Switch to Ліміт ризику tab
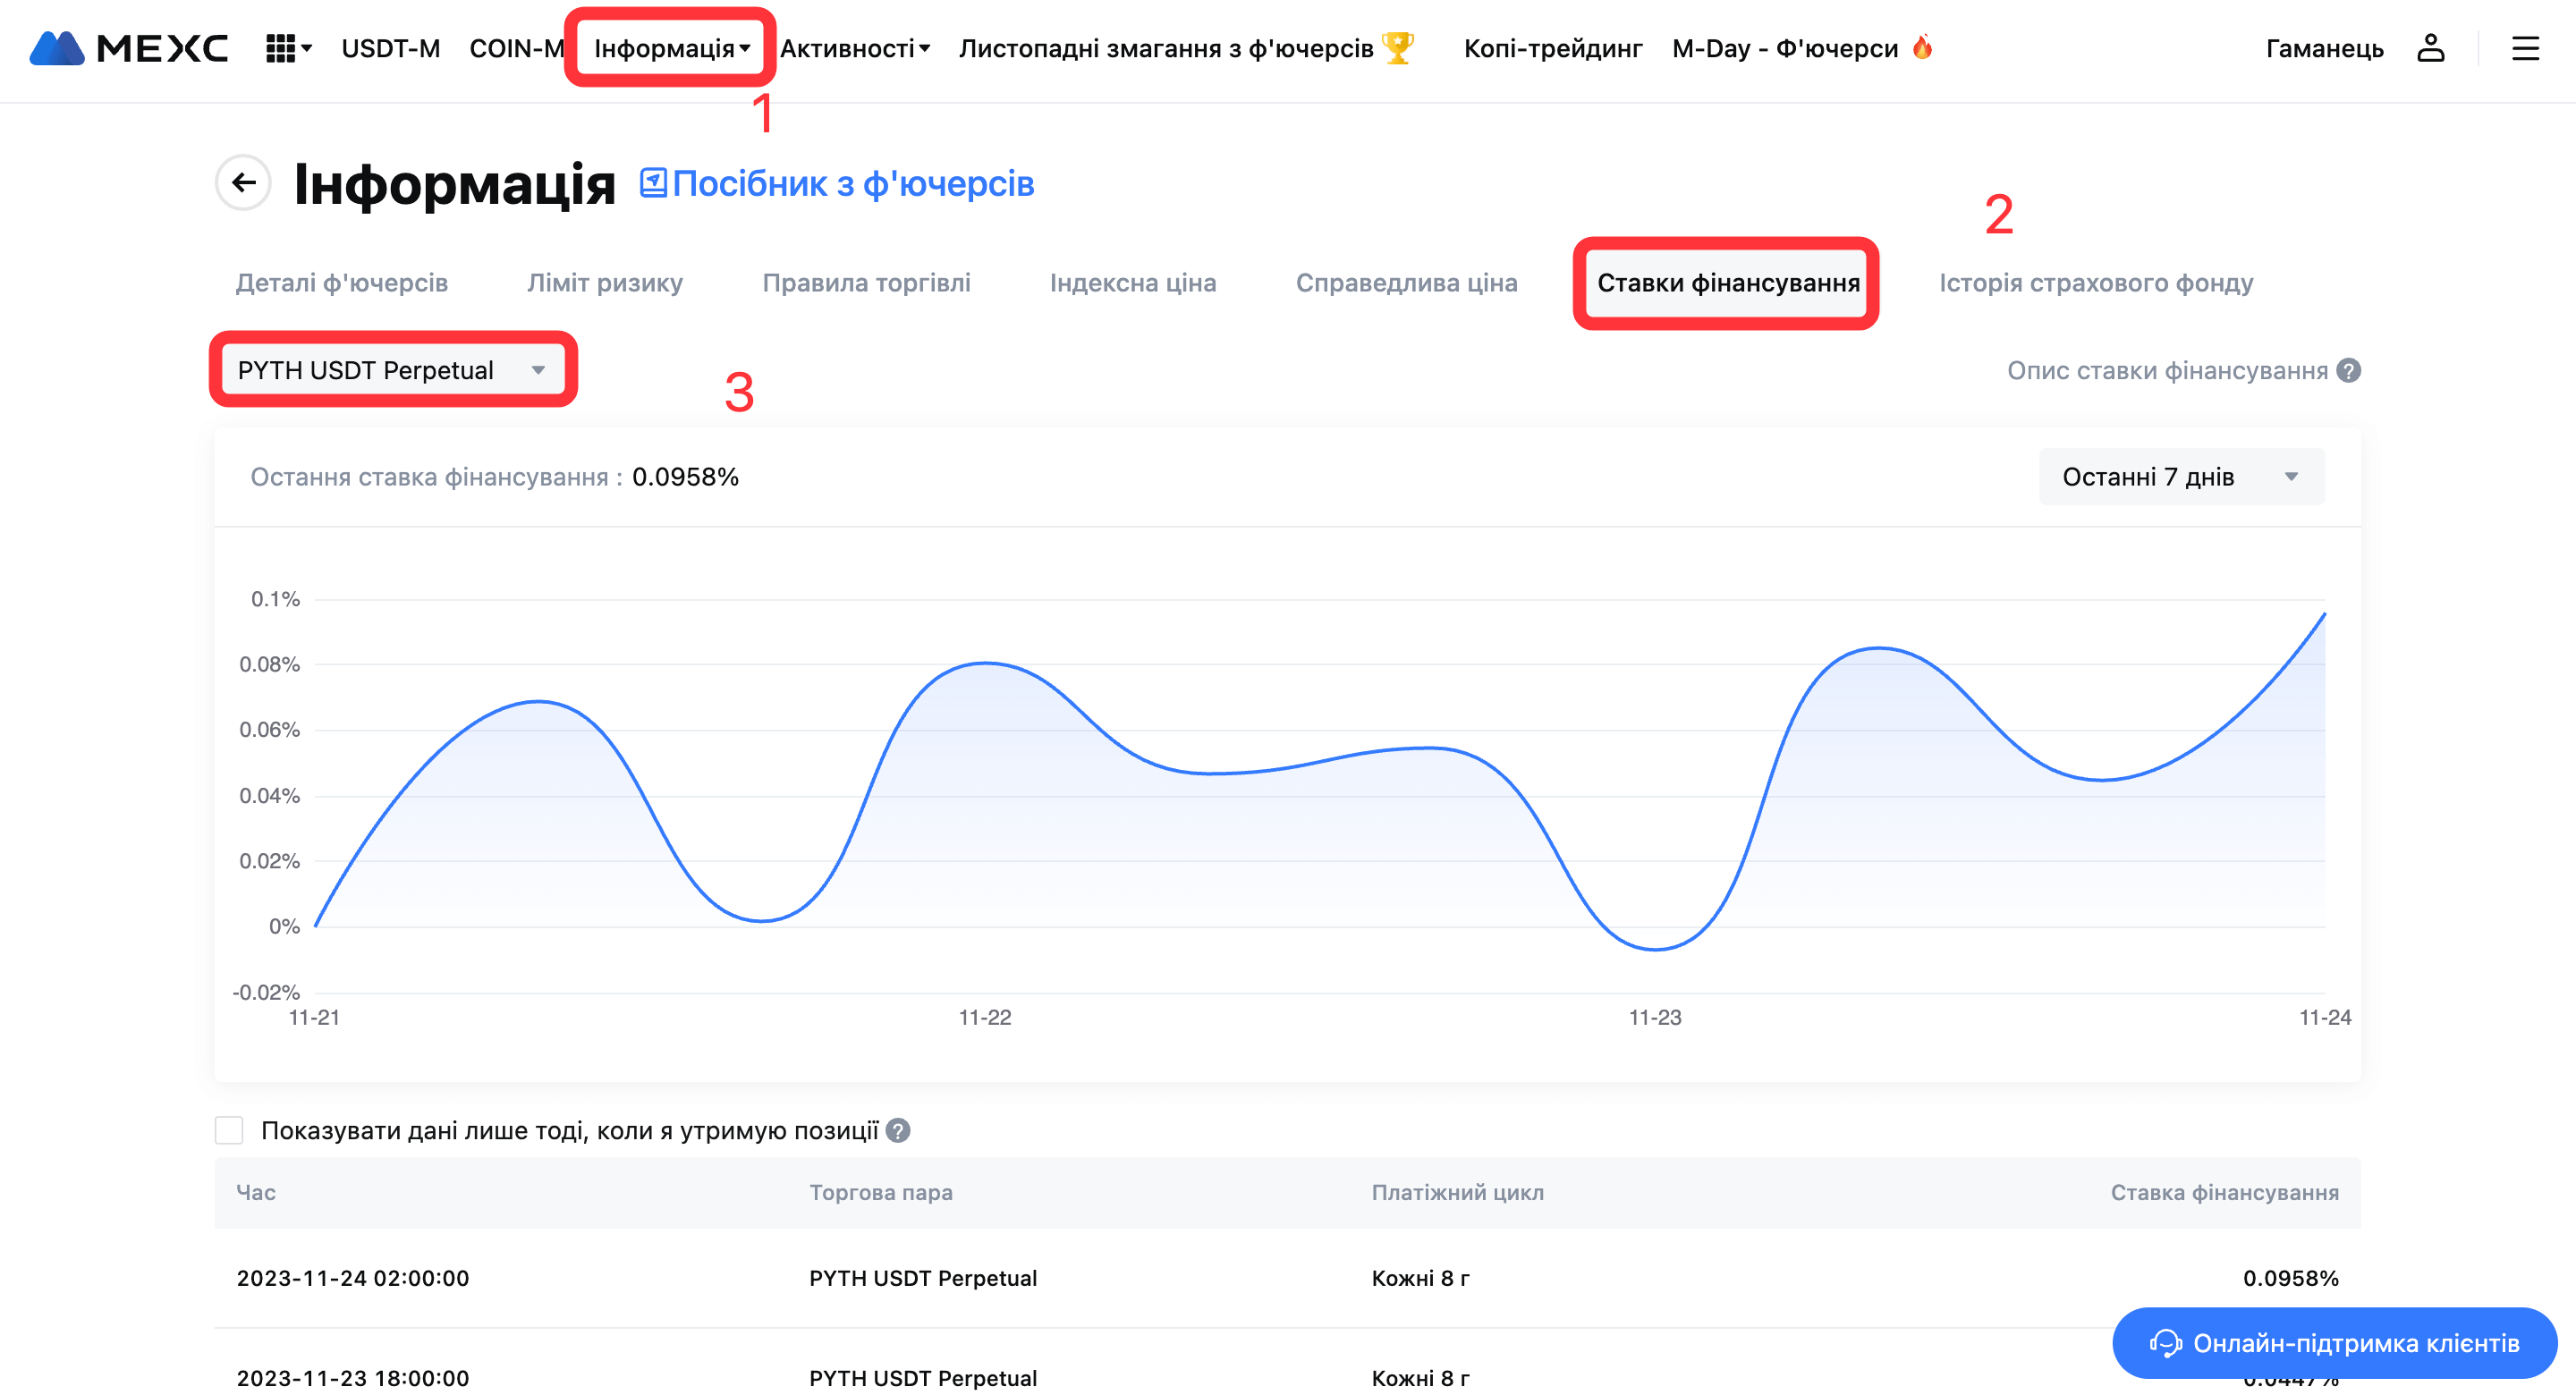 coord(605,283)
